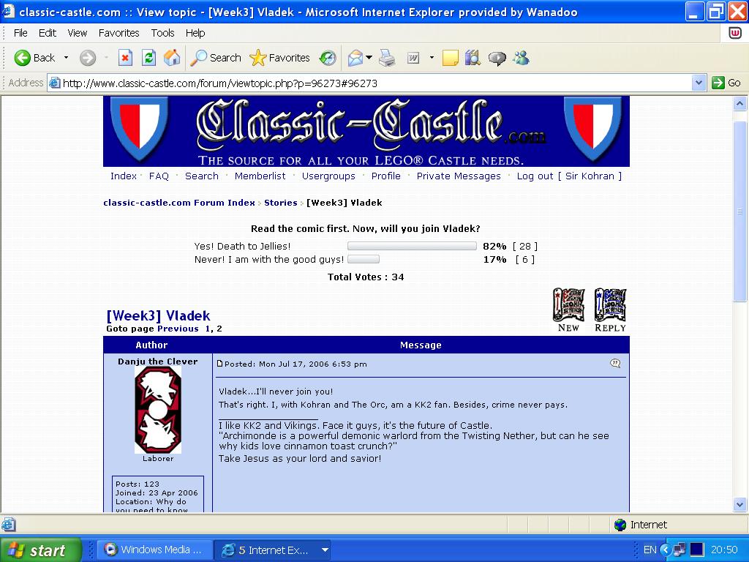Screen dimensions: 749x562
Task: Open the Favorites menu
Action: (119, 33)
